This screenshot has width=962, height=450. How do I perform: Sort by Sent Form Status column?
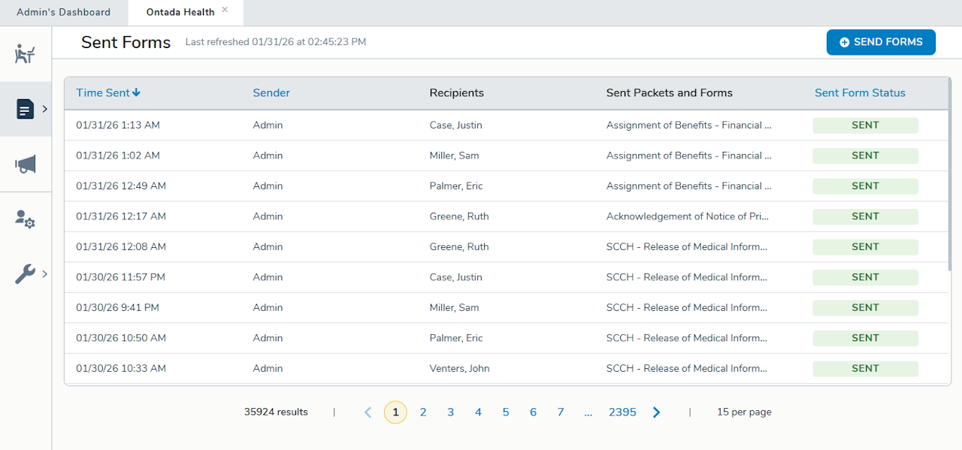point(860,93)
